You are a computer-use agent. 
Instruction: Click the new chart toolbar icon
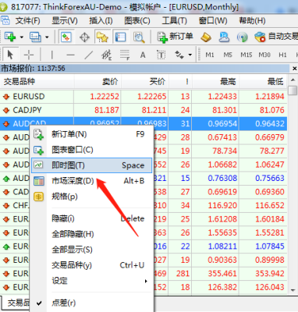(x=10, y=37)
